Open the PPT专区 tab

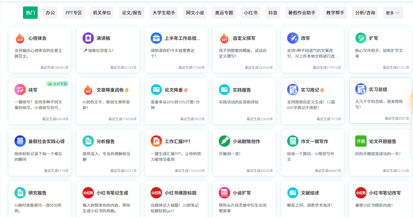point(74,13)
